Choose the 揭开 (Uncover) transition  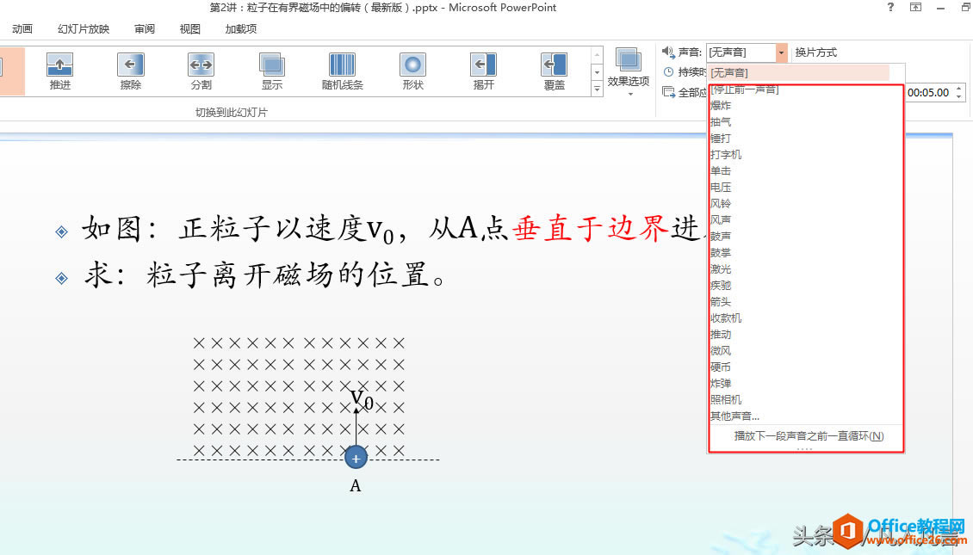[x=483, y=71]
